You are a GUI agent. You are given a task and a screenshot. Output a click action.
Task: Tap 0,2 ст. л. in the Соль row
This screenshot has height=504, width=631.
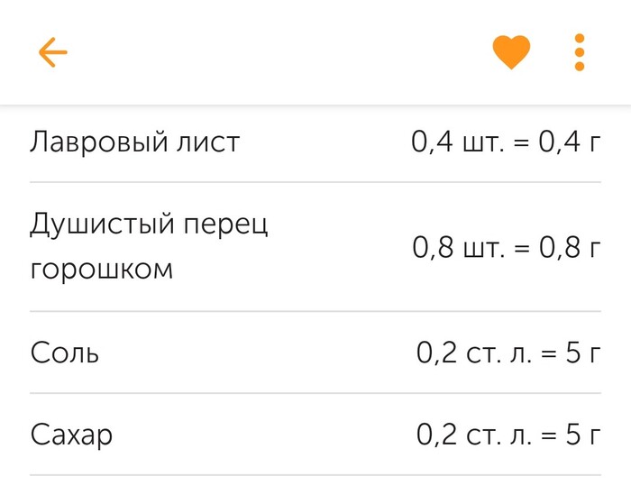(474, 353)
